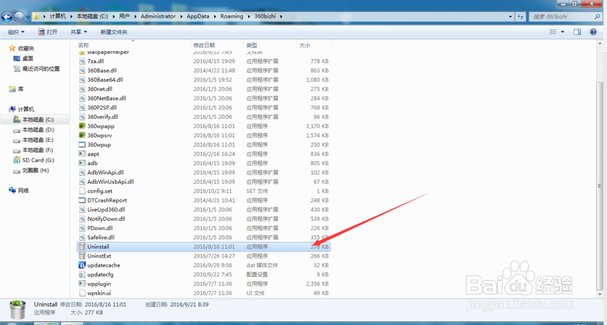607x325 pixels.
Task: Click the wpskin.ui file icon
Action: coord(82,293)
